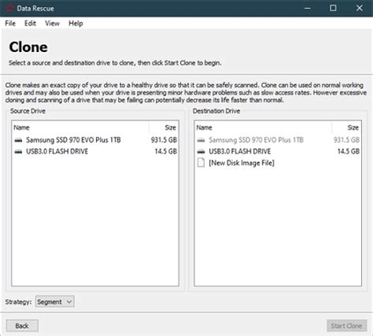Maximize the Data Rescue window
This screenshot has width=373, height=336.
(333, 8)
